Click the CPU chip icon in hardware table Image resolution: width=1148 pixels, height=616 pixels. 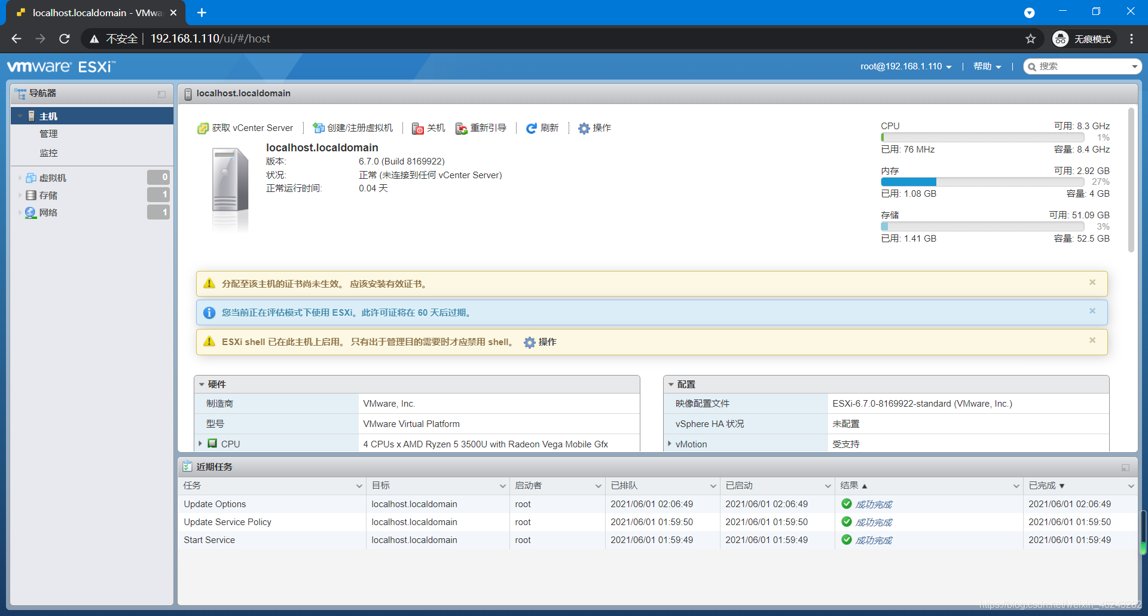pos(212,443)
